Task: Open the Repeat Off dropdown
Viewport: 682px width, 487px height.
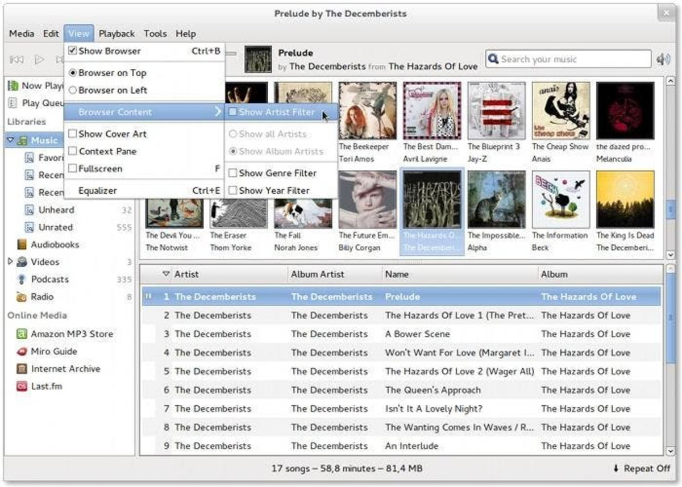Action: click(641, 469)
